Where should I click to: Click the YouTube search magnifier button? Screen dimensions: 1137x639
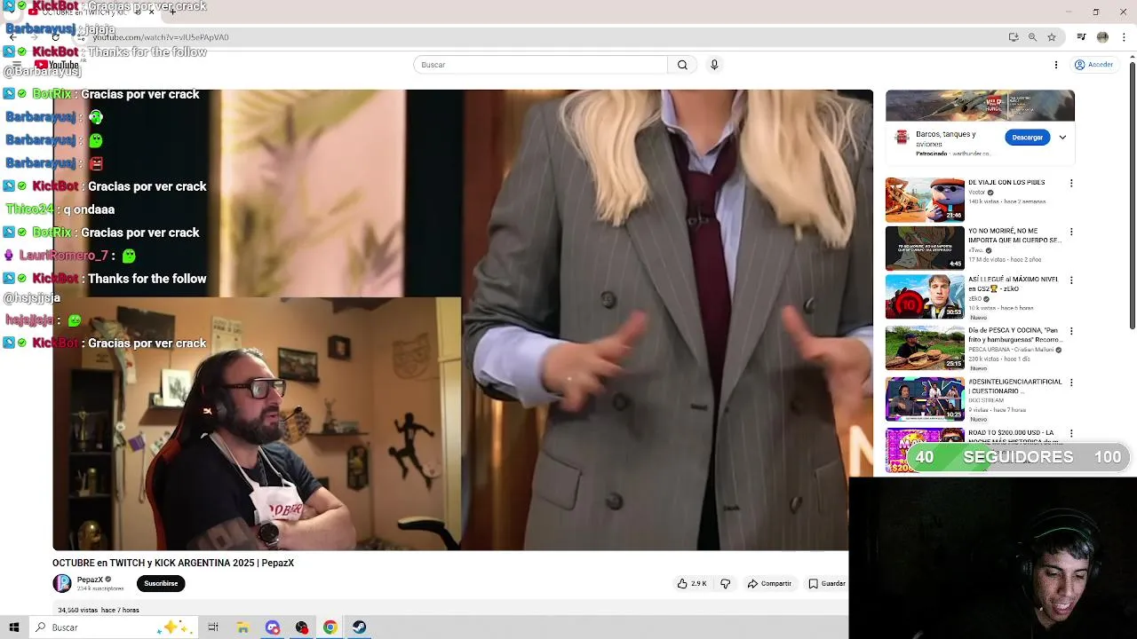(682, 65)
